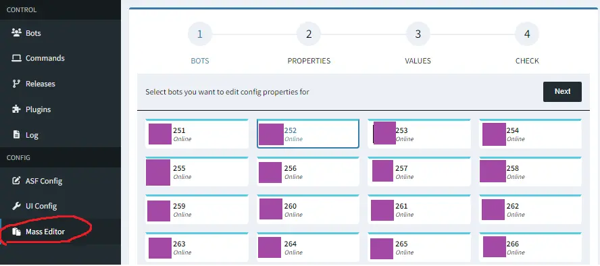
Task: Select bot 259 card
Action: coord(197,209)
